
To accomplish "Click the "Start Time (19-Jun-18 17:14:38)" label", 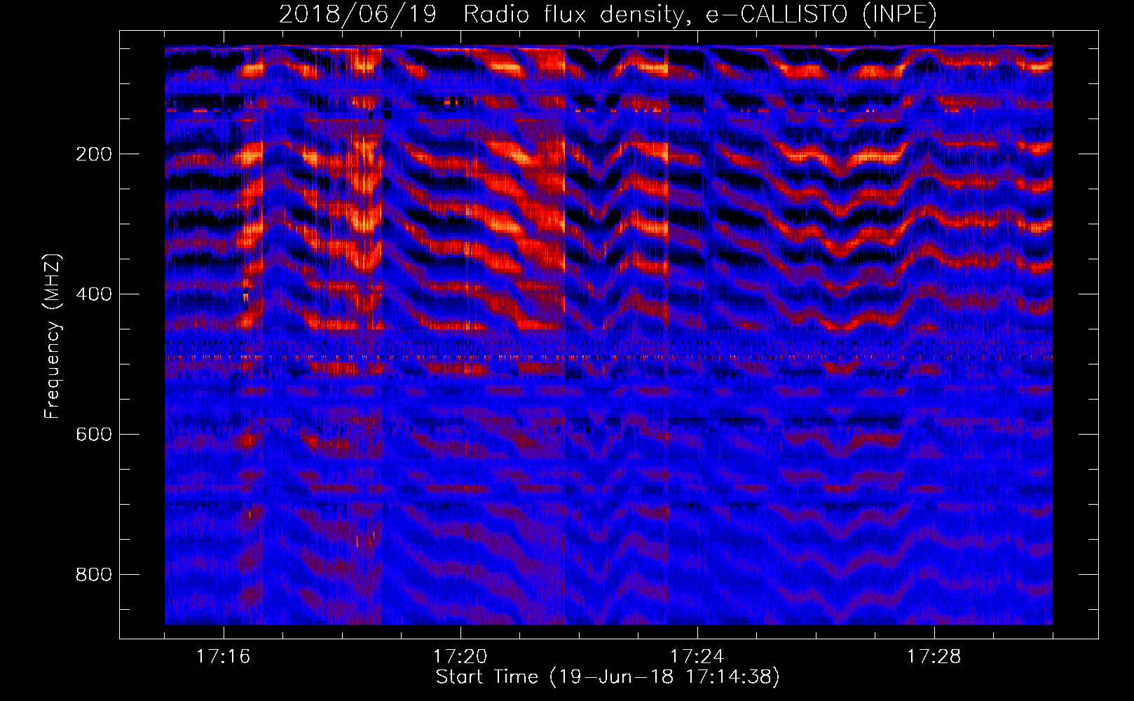I will tap(608, 676).
